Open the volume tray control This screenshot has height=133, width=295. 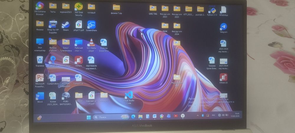coord(223,115)
